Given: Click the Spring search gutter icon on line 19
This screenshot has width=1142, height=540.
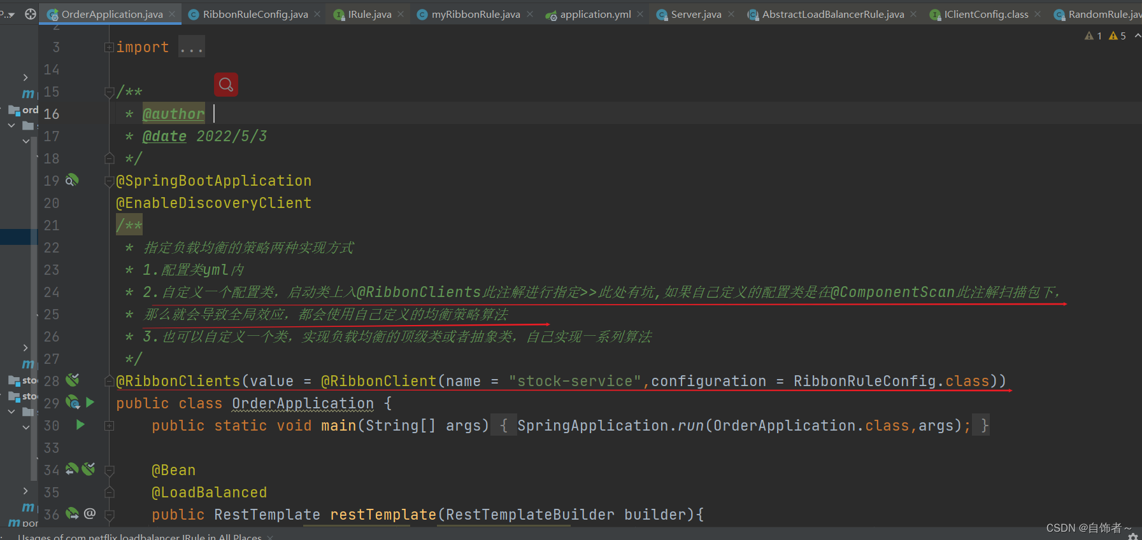Looking at the screenshot, I should [x=72, y=180].
